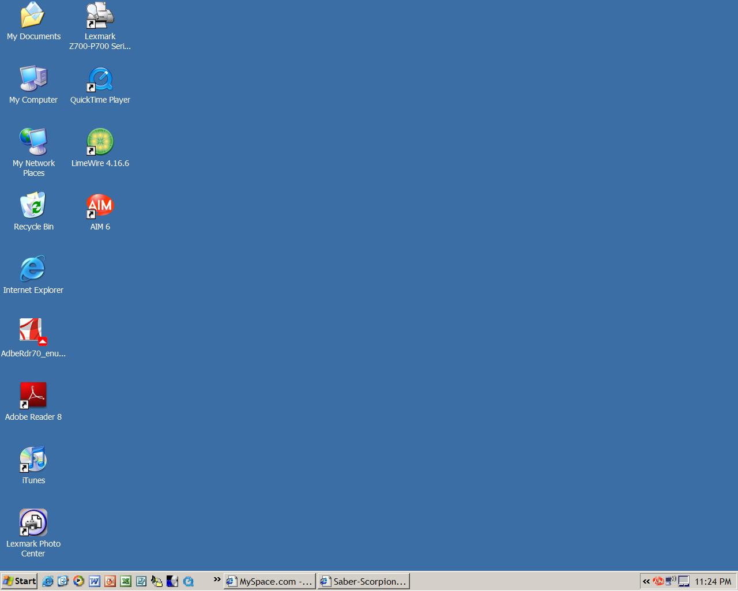Select the AdbeRdr70_enu installer icon
The height and width of the screenshot is (591, 738).
pos(33,339)
